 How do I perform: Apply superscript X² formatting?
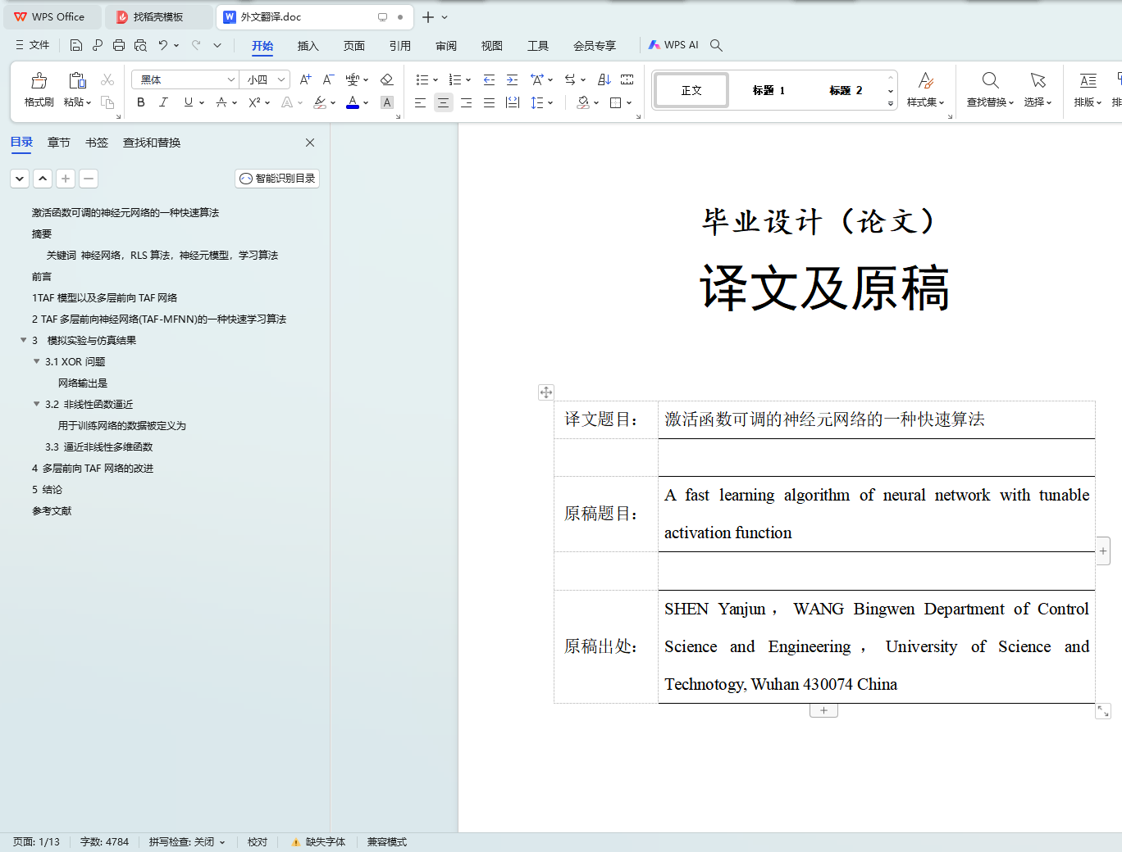pos(254,102)
